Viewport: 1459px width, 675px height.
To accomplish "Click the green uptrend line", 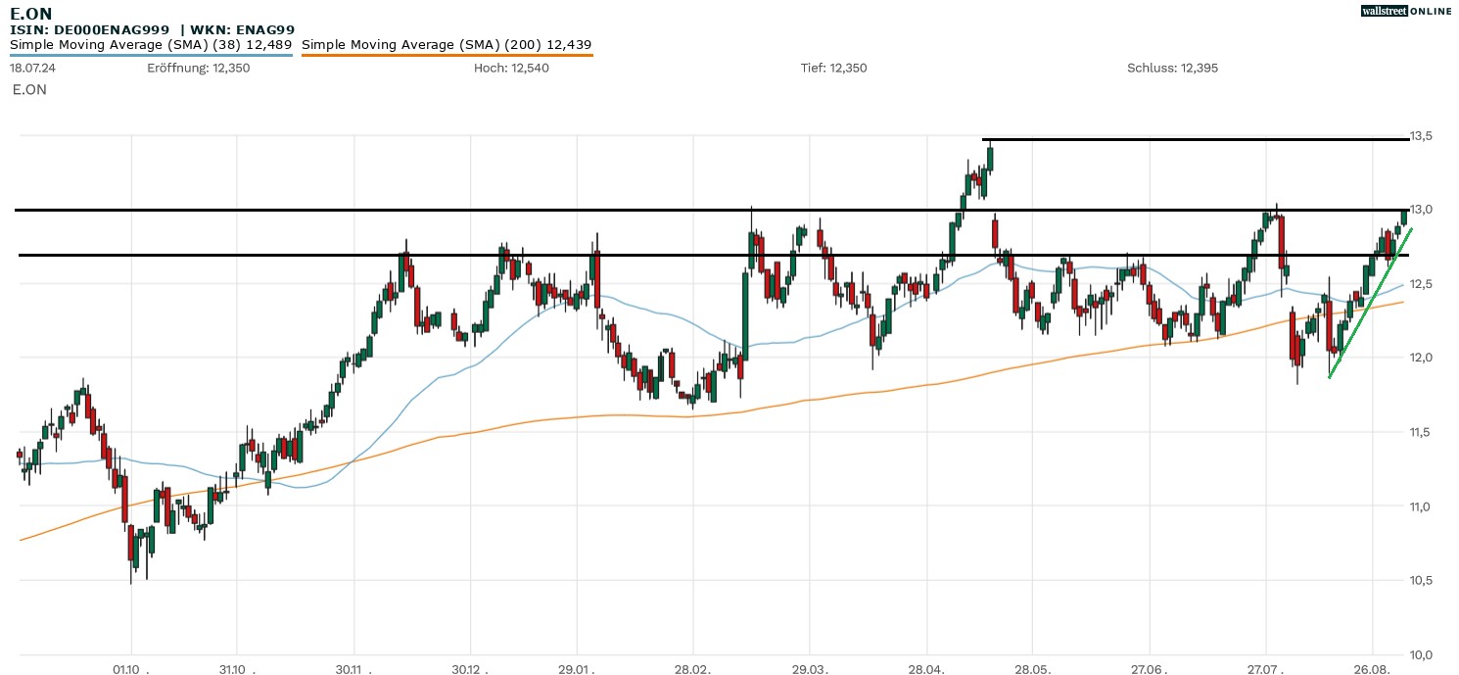I will click(x=1369, y=304).
